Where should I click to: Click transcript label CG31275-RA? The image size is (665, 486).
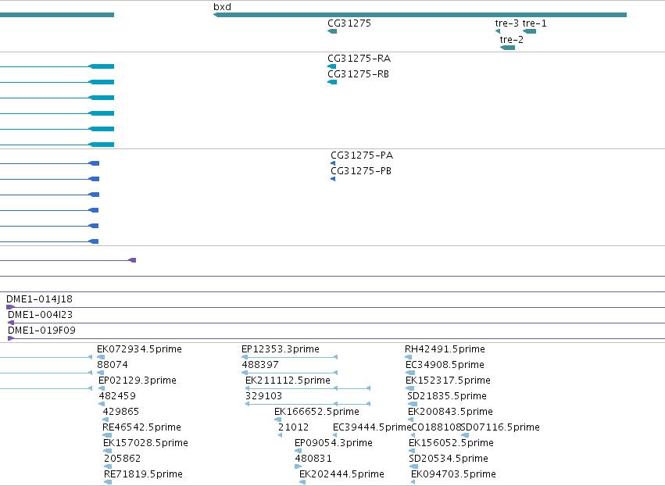click(x=359, y=58)
